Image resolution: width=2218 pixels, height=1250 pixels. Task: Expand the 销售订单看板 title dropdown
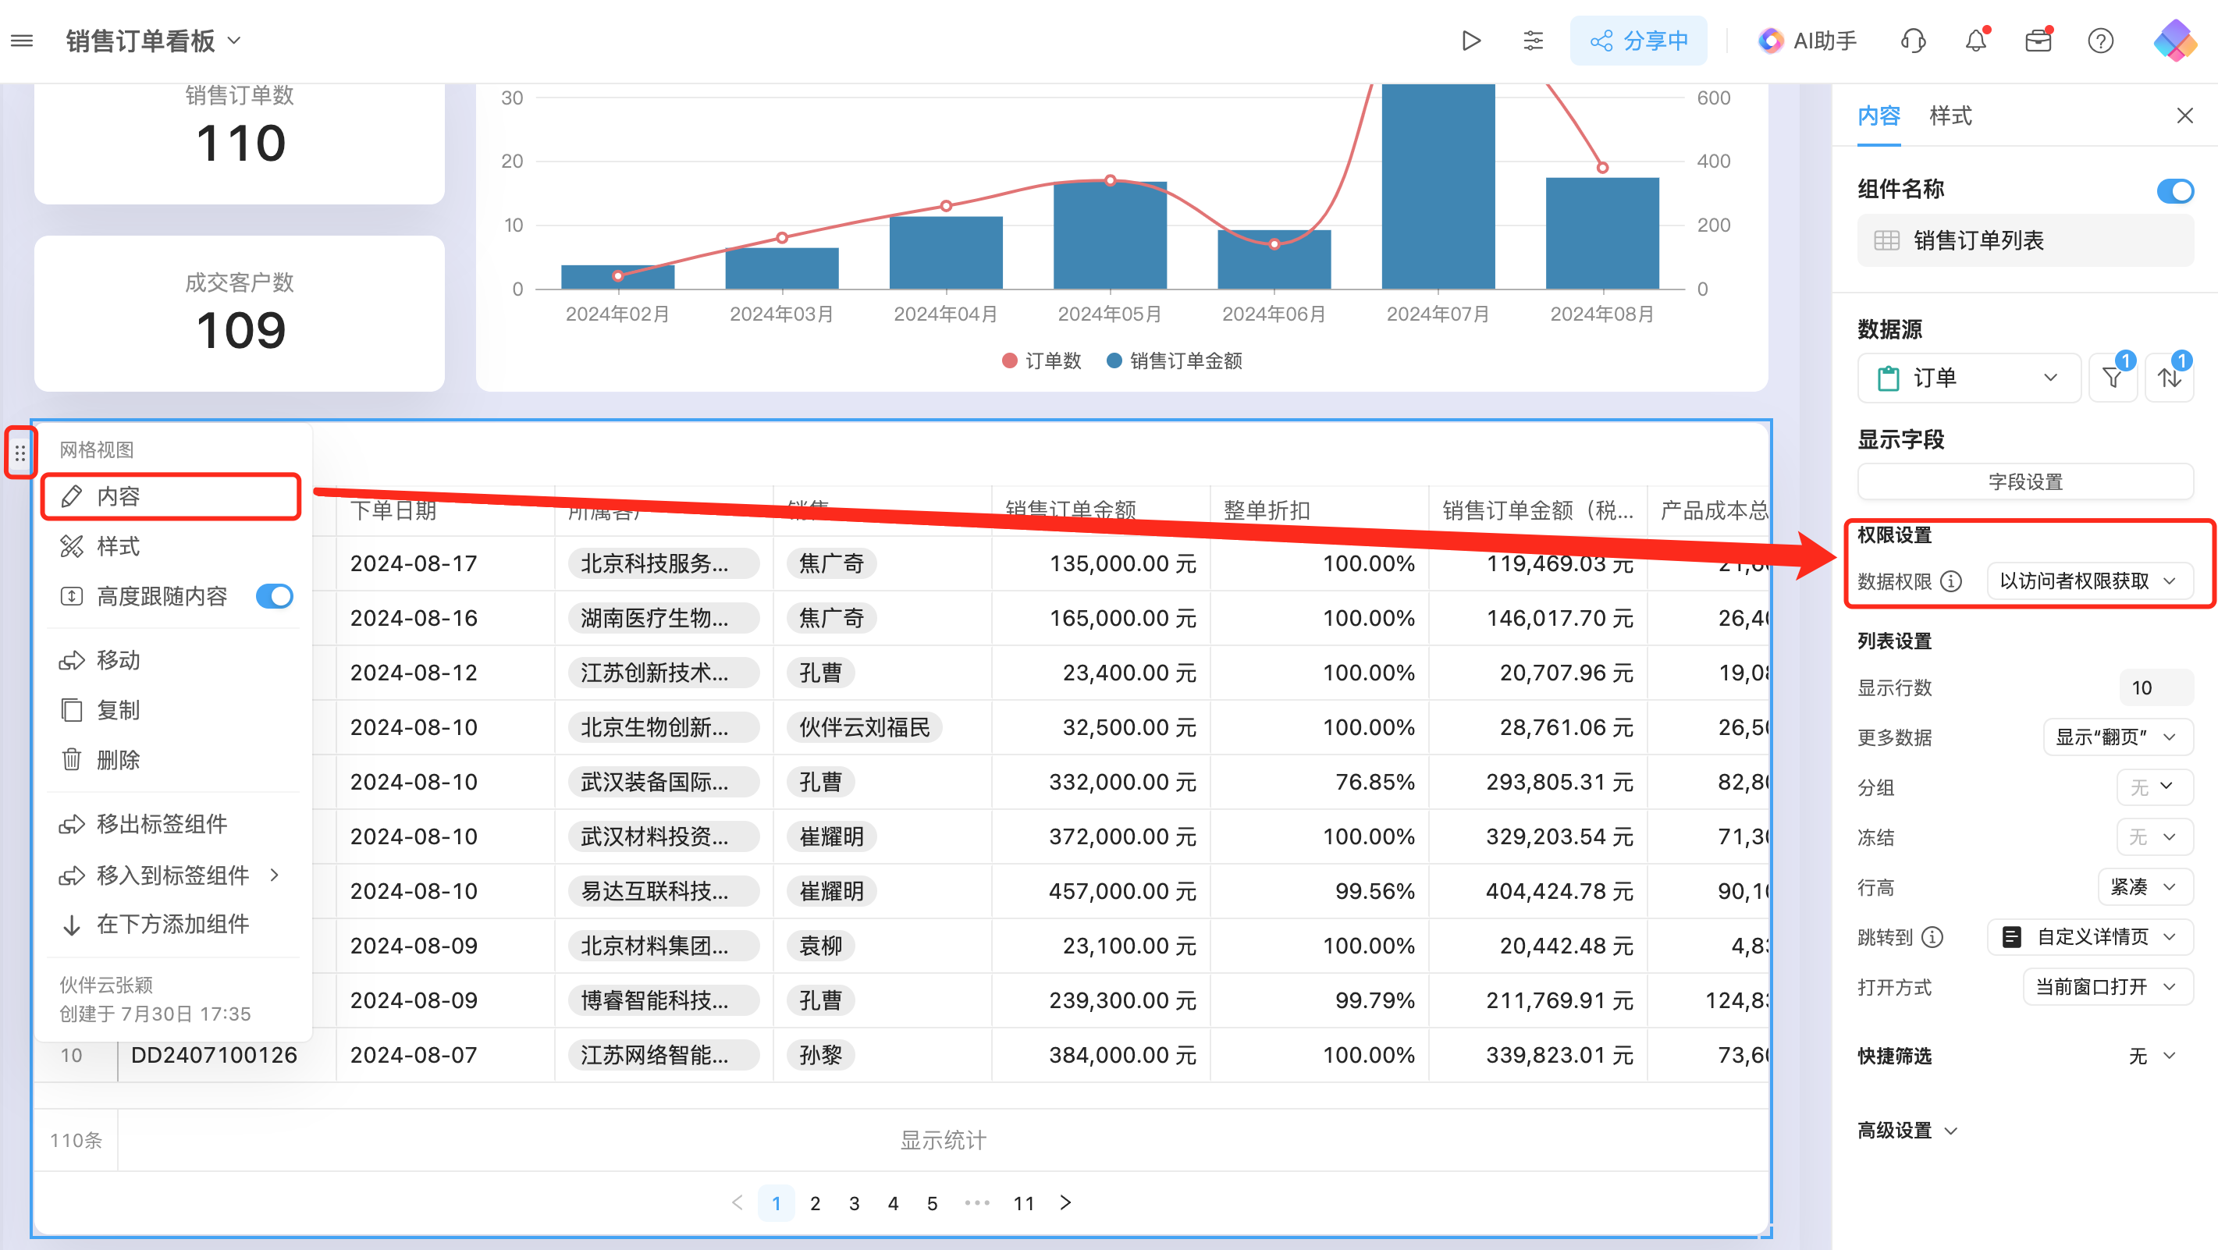click(233, 41)
